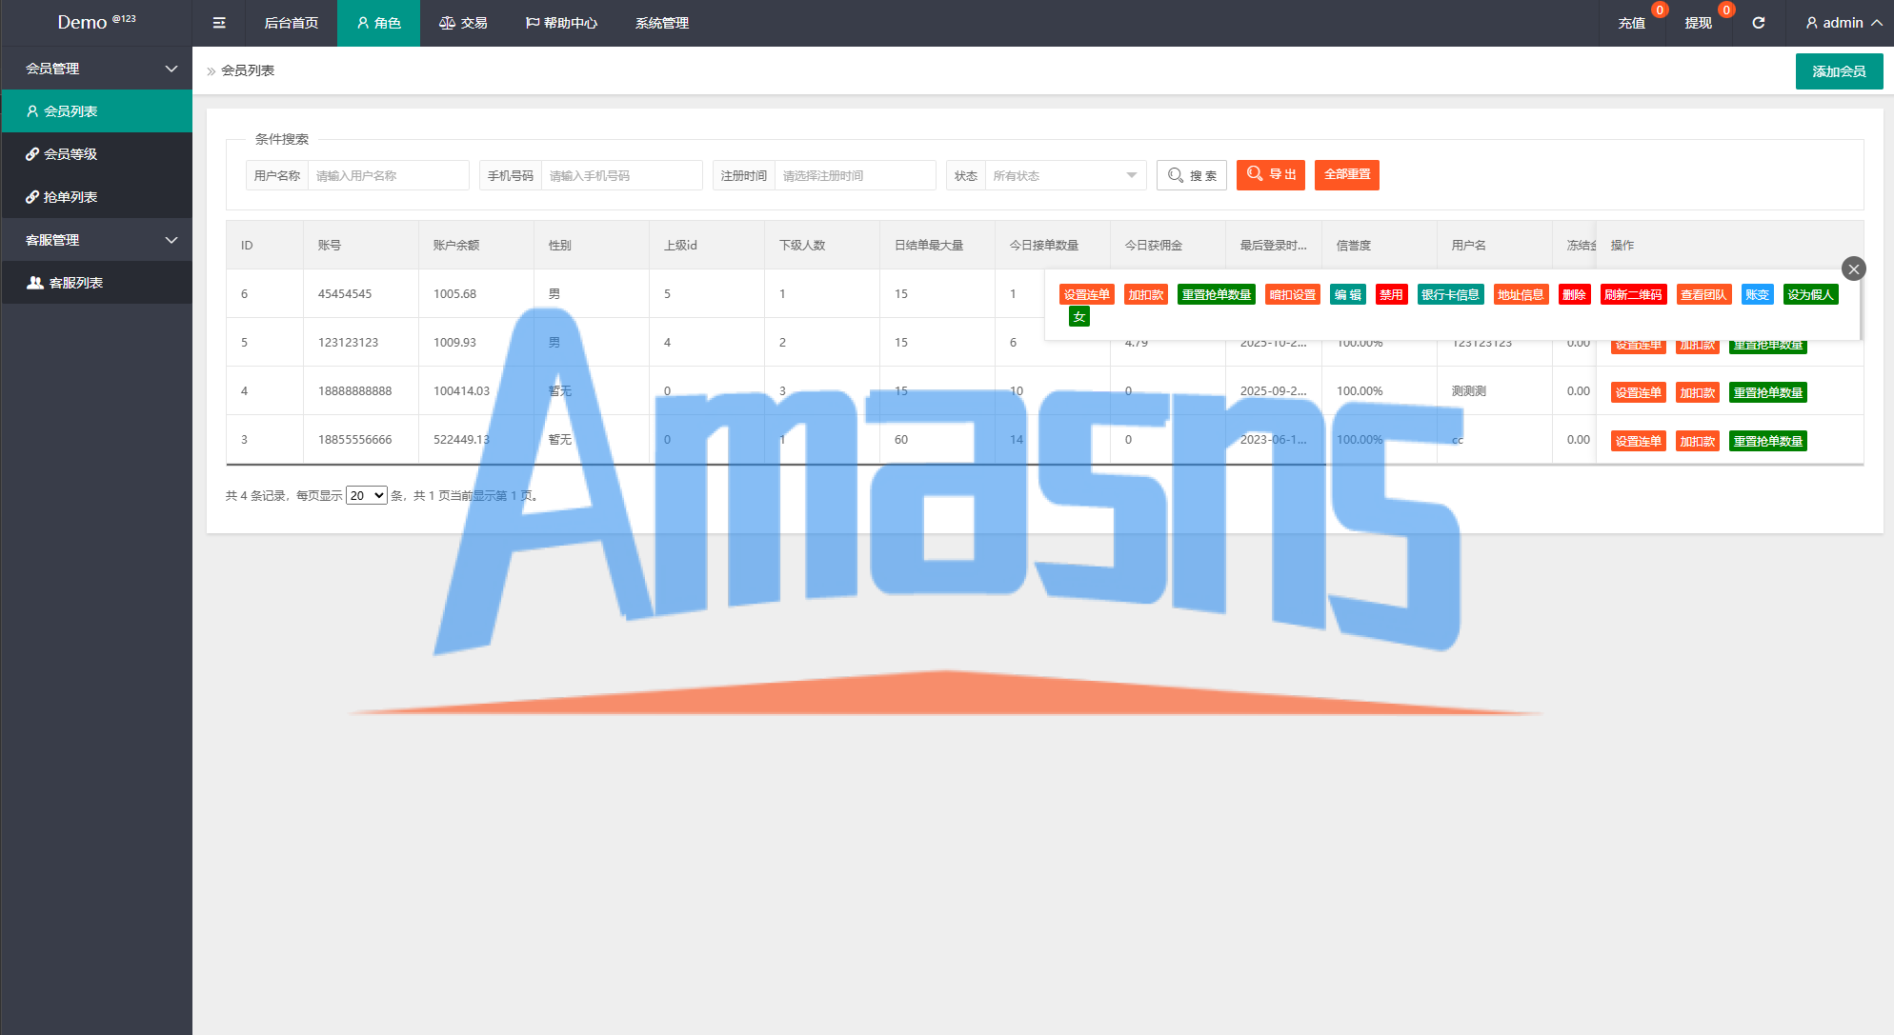Switch to the 交易 top menu
Viewport: 1894px width, 1035px height.
463,23
